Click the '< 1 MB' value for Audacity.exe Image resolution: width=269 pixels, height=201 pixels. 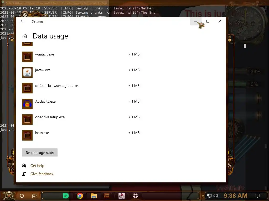pyautogui.click(x=134, y=101)
